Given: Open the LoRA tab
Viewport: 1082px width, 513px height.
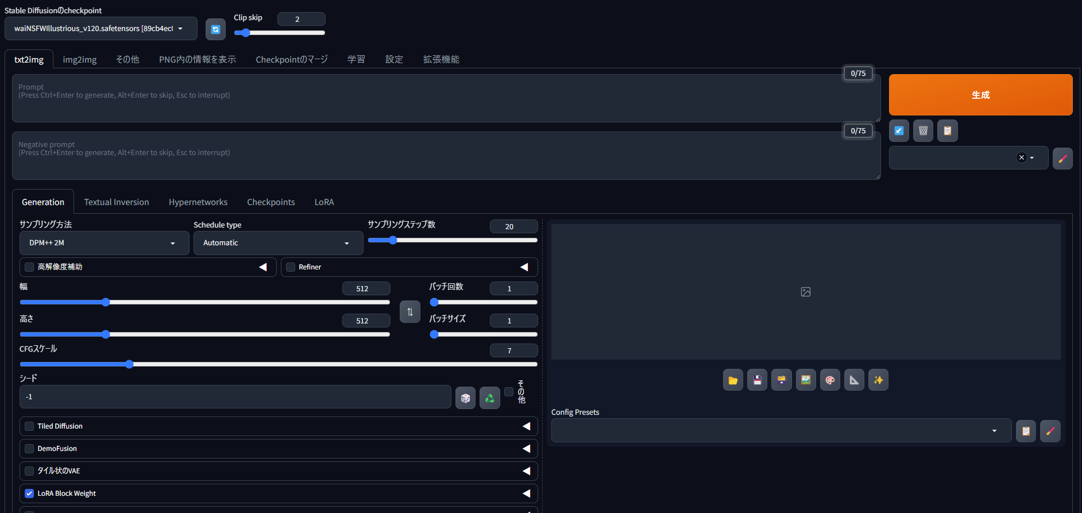Looking at the screenshot, I should pyautogui.click(x=324, y=202).
